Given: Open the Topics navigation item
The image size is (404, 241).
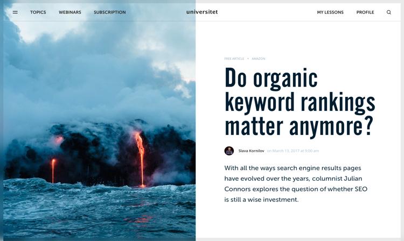Looking at the screenshot, I should 38,12.
